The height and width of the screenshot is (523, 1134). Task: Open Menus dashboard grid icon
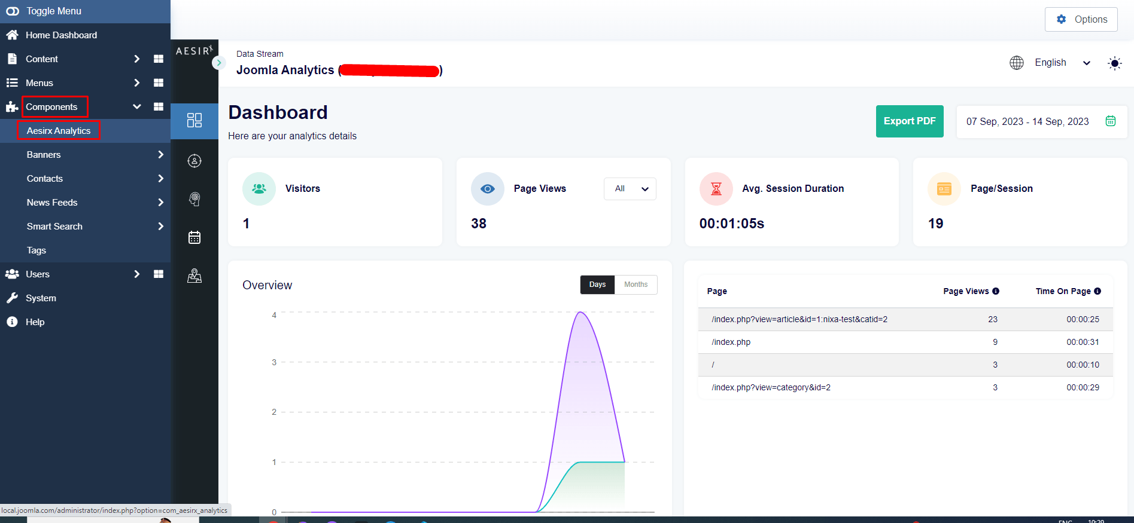click(159, 82)
